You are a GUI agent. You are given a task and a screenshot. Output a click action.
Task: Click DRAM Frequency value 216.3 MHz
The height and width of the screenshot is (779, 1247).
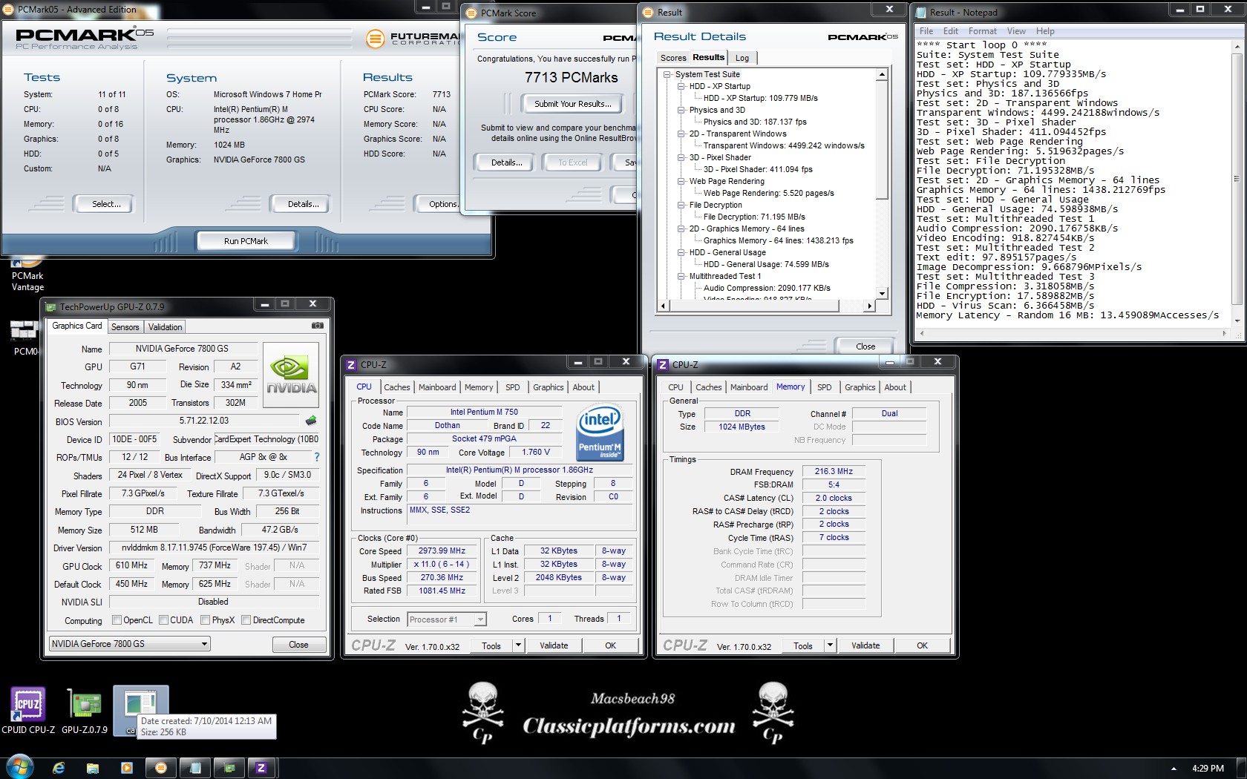(834, 471)
